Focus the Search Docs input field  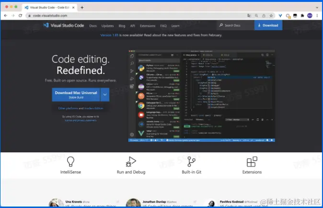click(235, 25)
